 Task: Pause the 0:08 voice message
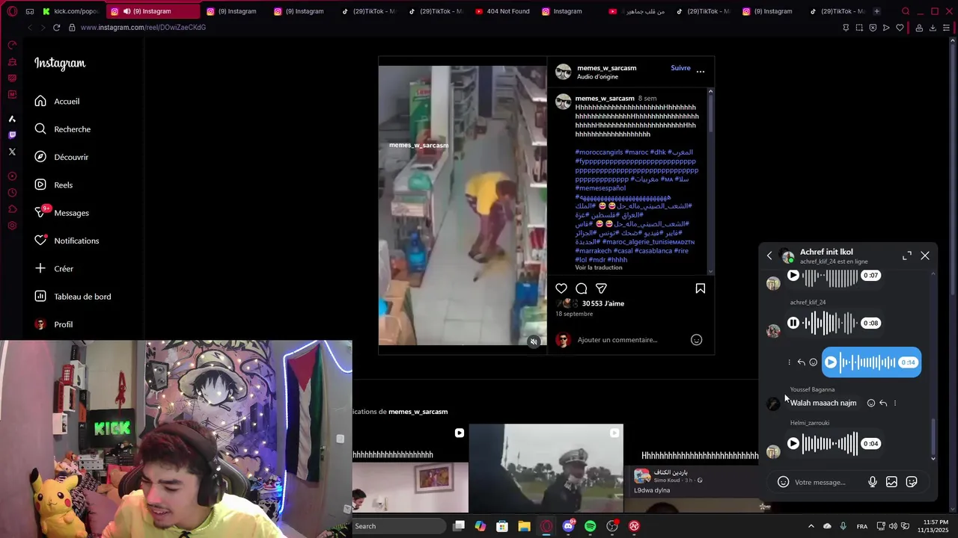(793, 323)
